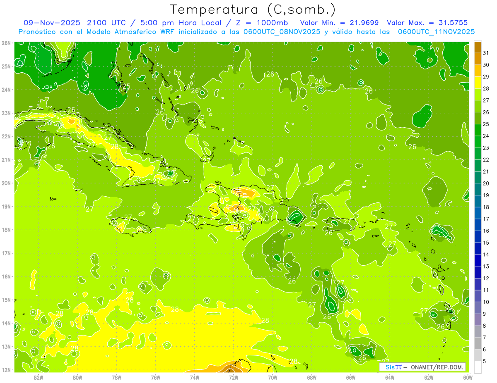Click the 80W longitude axis label

coord(77,377)
